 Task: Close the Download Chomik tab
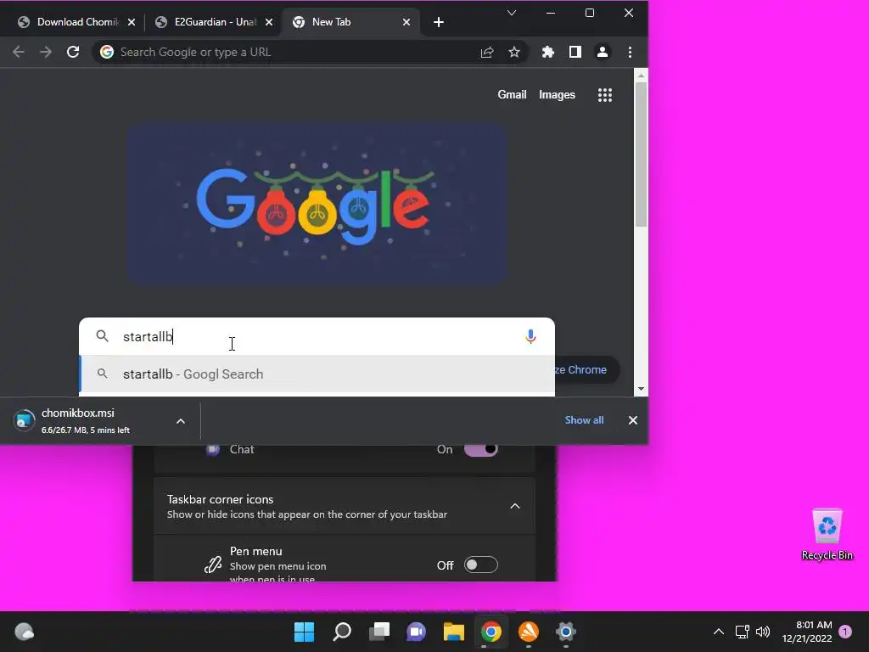coord(132,22)
